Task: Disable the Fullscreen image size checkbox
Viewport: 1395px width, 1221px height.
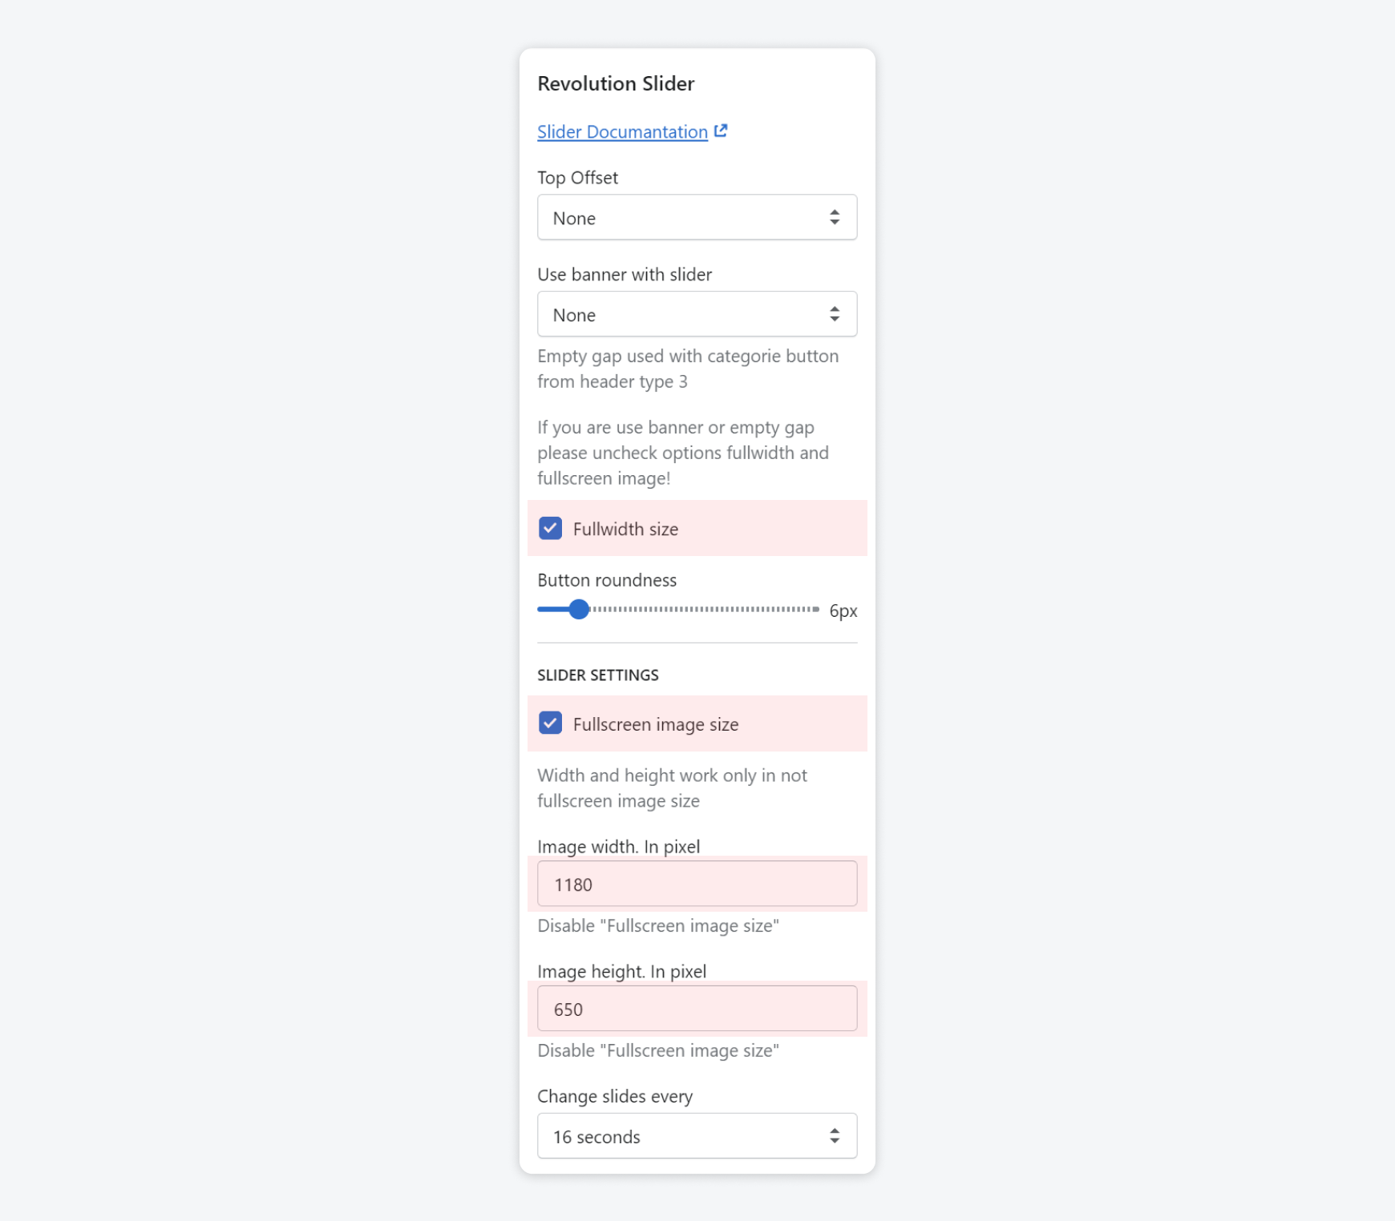Action: 551,723
